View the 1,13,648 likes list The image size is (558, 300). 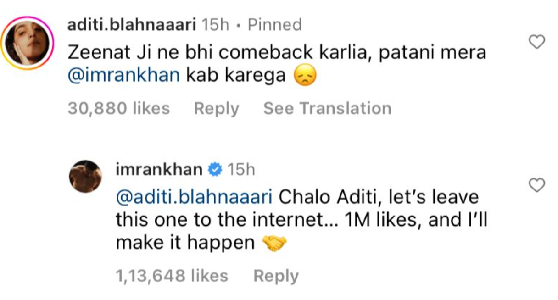pos(172,276)
